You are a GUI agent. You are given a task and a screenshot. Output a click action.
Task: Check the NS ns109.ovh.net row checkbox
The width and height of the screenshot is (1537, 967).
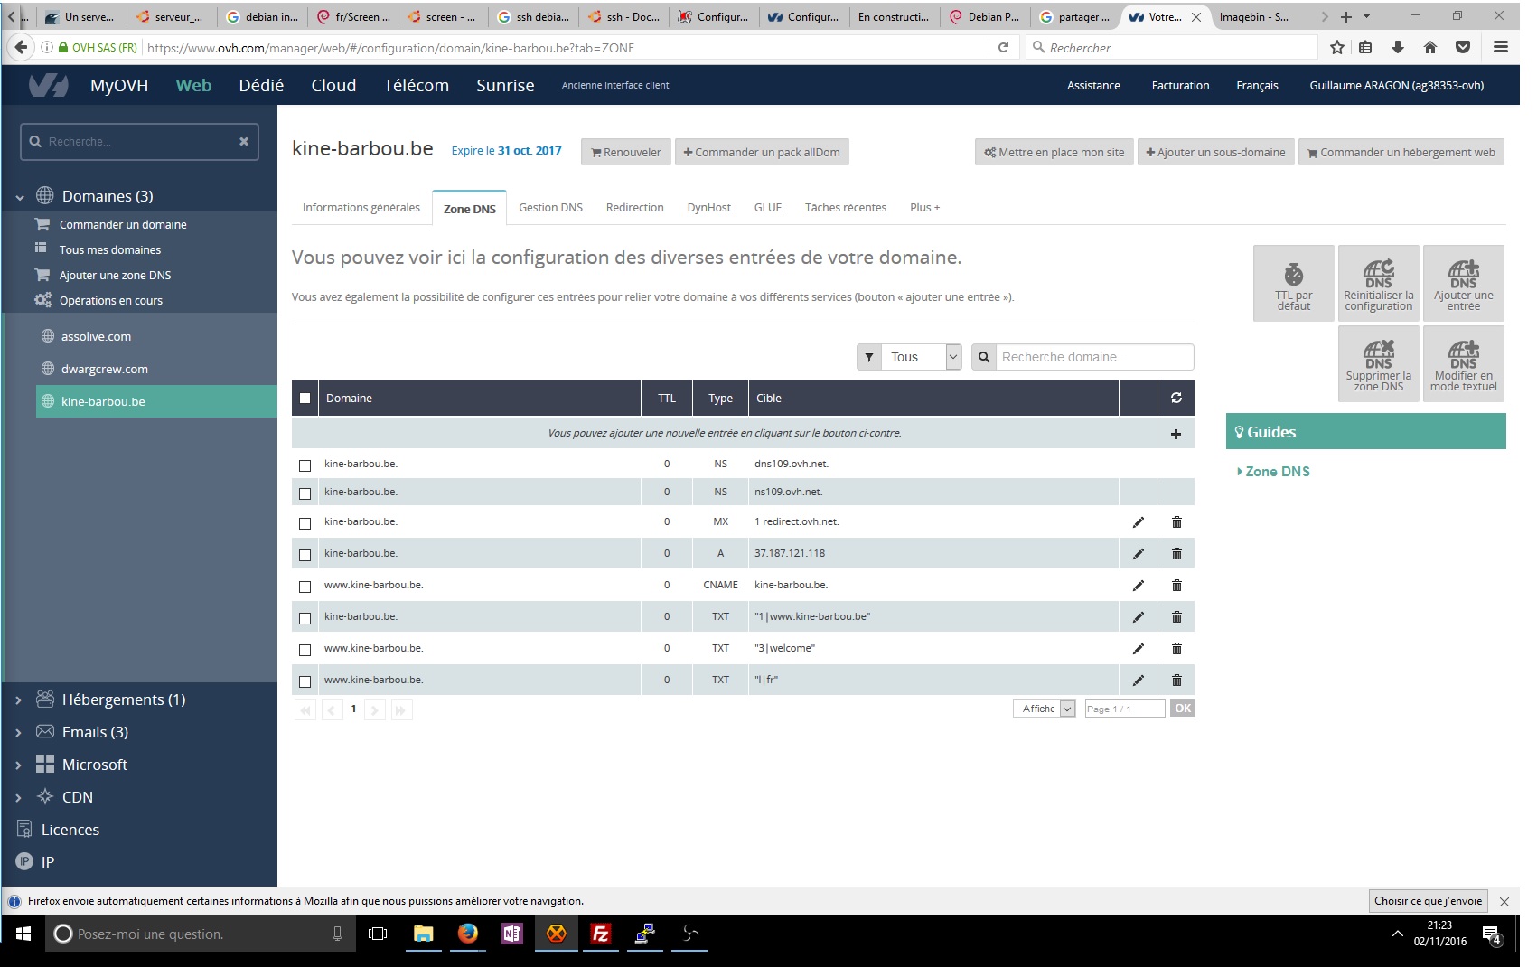point(305,493)
